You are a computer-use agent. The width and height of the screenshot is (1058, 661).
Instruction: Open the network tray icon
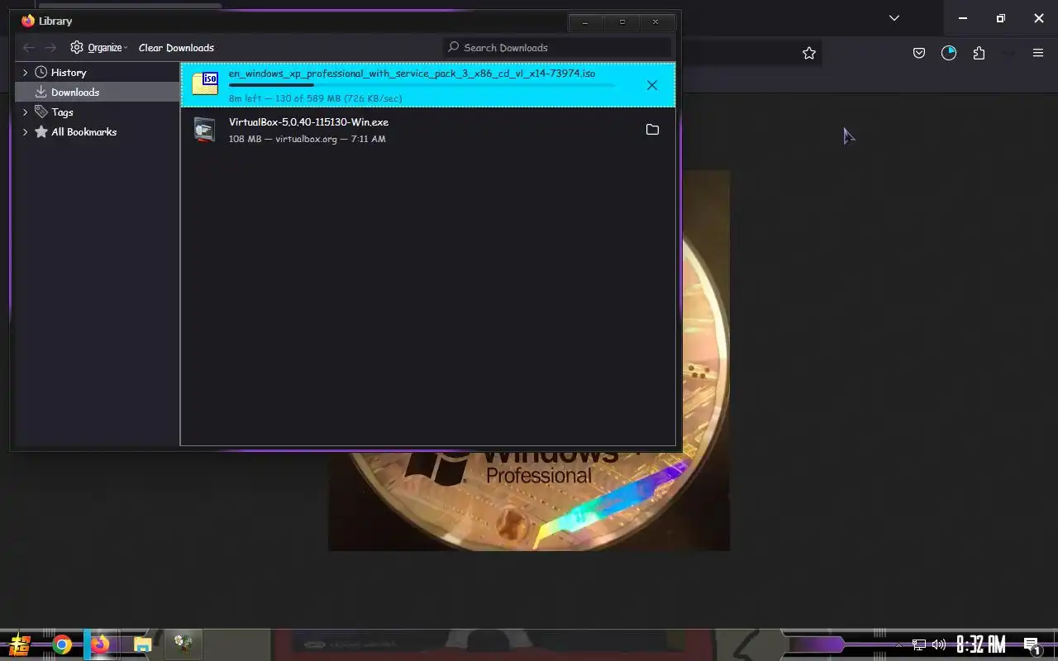tap(919, 644)
